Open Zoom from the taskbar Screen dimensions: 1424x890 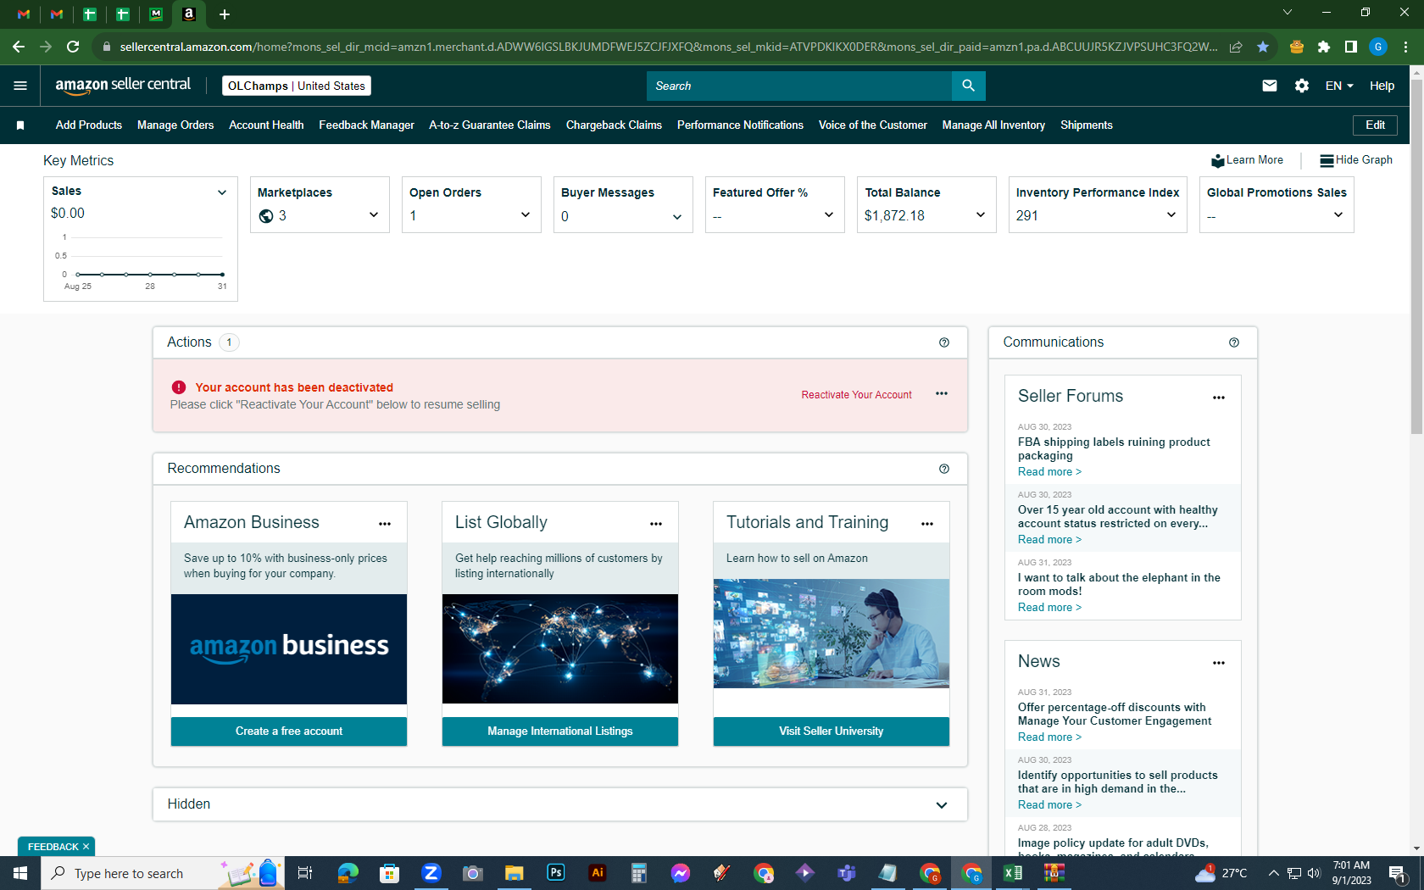click(x=431, y=873)
